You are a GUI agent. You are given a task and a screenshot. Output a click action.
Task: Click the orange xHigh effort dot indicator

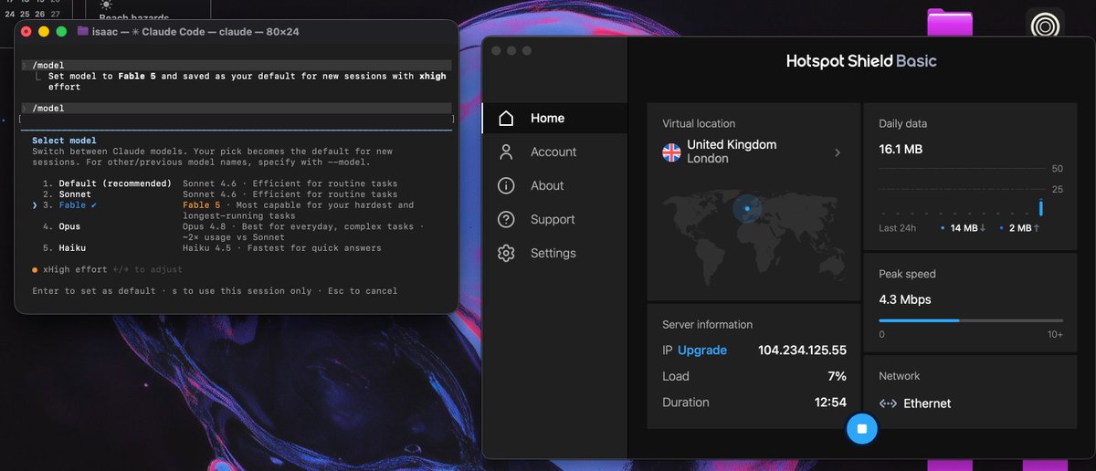click(35, 270)
